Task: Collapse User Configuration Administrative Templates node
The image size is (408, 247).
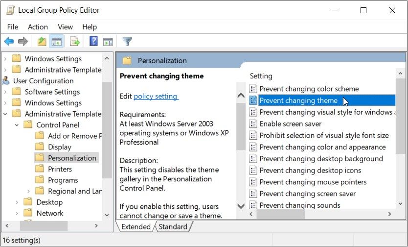Action: click(x=5, y=114)
